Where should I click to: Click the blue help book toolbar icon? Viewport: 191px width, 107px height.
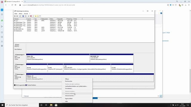23,16
